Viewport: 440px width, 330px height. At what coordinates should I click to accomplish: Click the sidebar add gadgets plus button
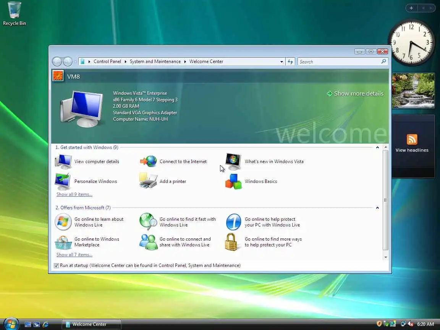tap(411, 8)
